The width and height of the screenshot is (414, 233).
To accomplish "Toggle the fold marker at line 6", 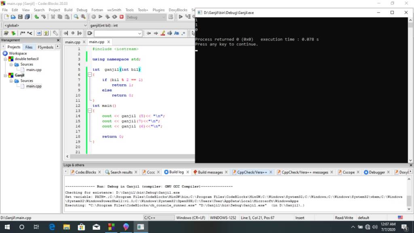I will 90,75.
